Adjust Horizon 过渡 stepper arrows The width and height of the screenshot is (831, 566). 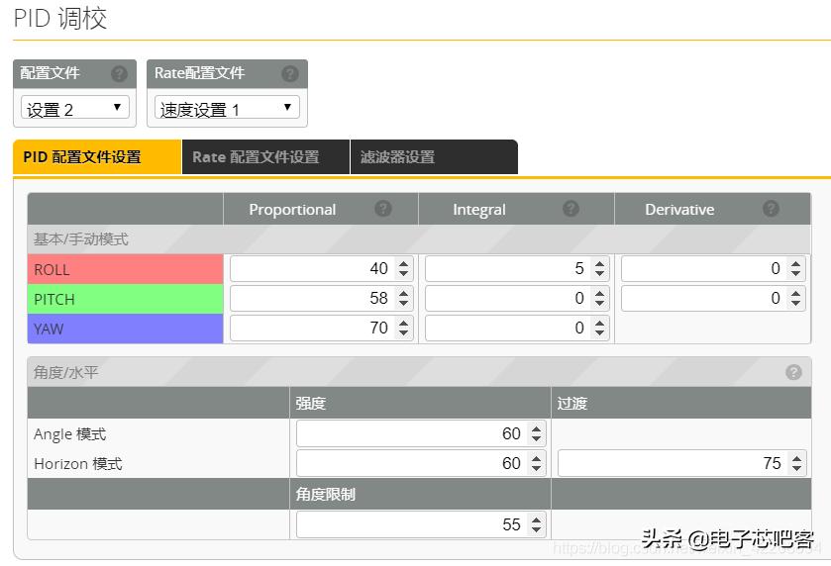(x=797, y=463)
